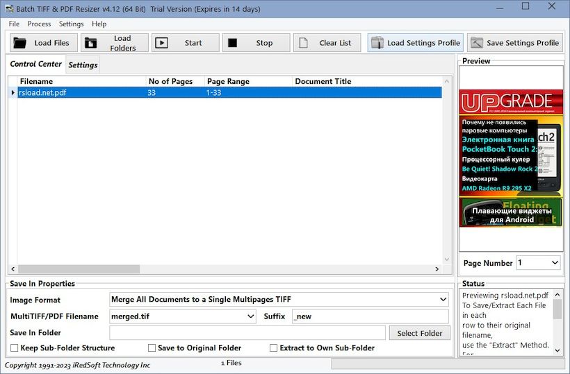Click the file list horizontal scrollbar thumb
Viewport: 570px width, 374px height.
click(79, 269)
